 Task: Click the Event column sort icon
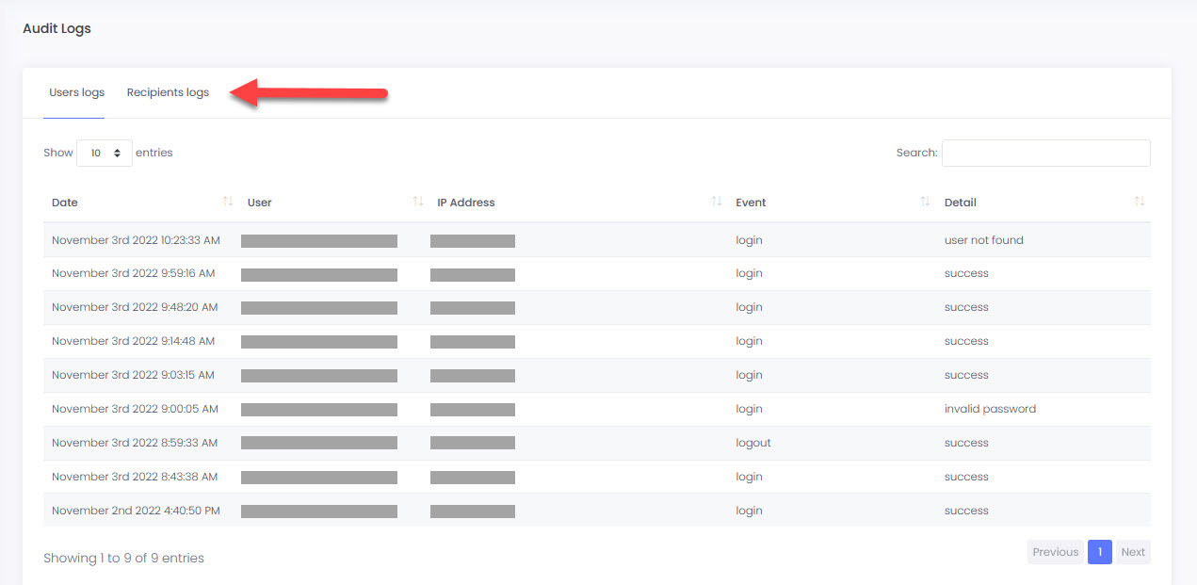[x=924, y=202]
